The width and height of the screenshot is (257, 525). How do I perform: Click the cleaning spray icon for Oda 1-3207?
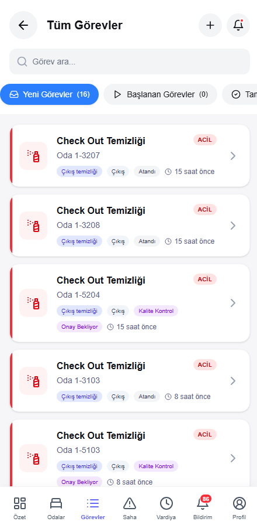(33, 156)
